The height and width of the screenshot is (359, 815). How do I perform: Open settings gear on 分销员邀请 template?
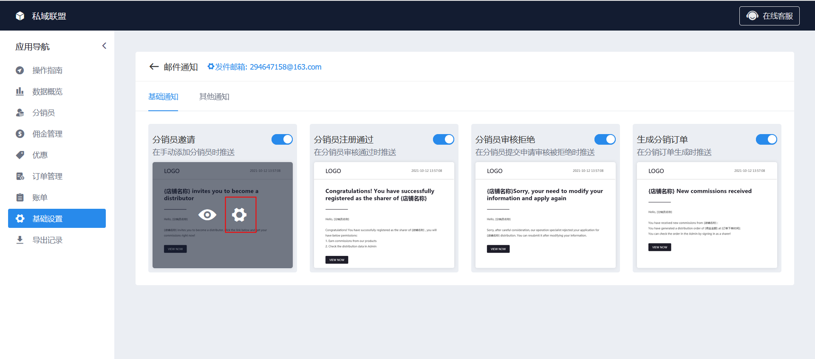click(x=239, y=215)
